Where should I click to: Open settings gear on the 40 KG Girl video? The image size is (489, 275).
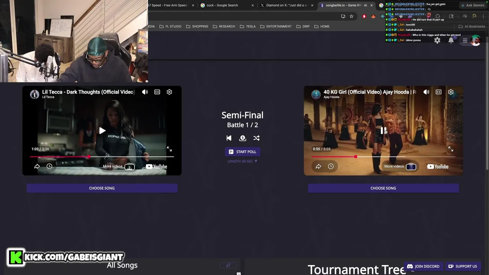[x=451, y=92]
